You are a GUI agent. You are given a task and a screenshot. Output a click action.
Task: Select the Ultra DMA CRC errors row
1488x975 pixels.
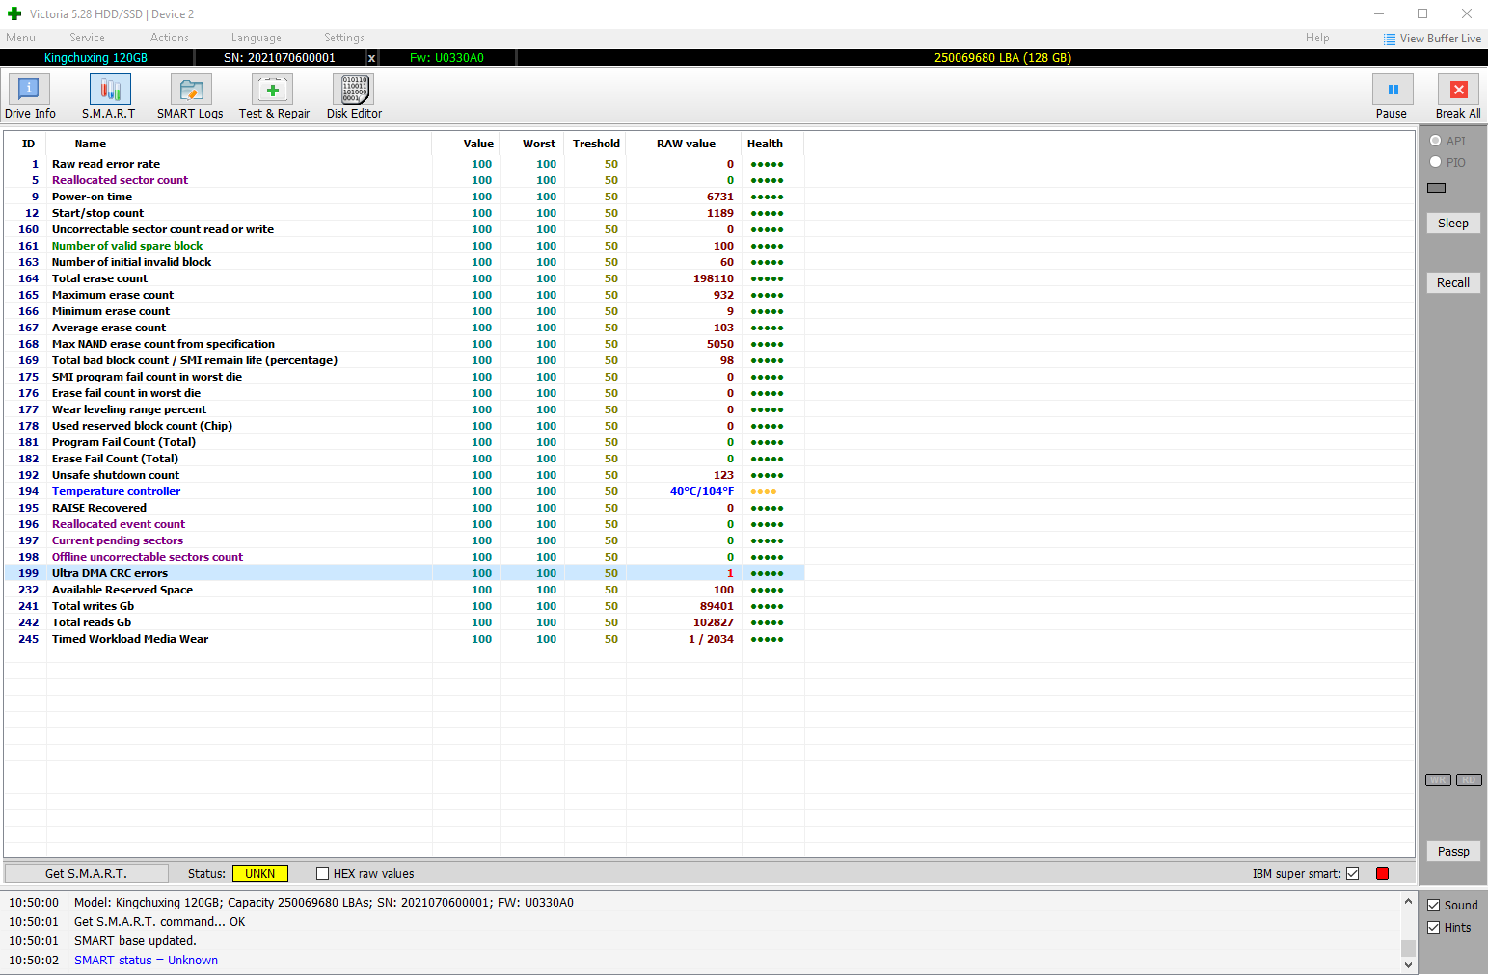pyautogui.click(x=404, y=573)
